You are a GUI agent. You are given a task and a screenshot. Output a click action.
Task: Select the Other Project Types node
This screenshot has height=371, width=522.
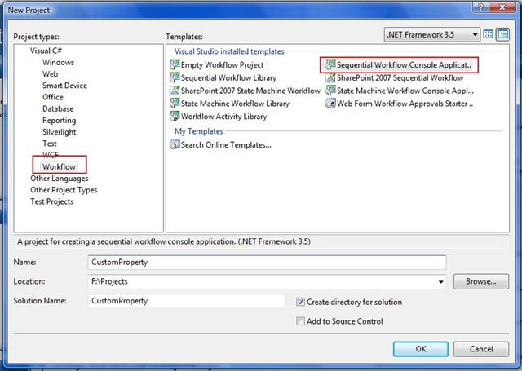[64, 190]
